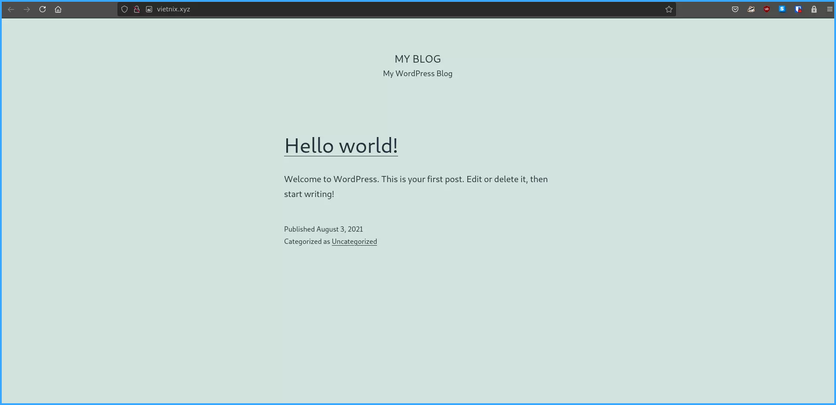Screen dimensions: 836x405
Task: Open the Privacy Badger extension
Action: point(751,9)
